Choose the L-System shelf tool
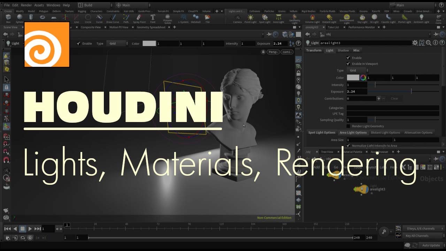 183,18
